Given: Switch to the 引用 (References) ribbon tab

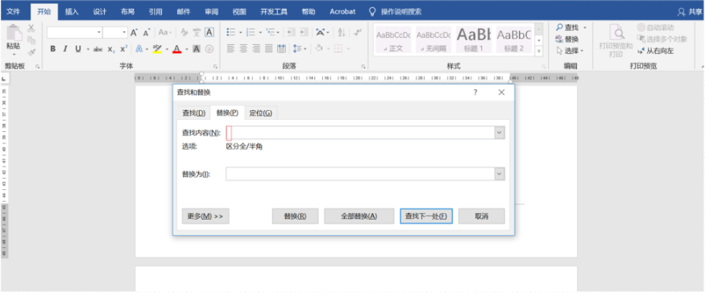Looking at the screenshot, I should (156, 12).
